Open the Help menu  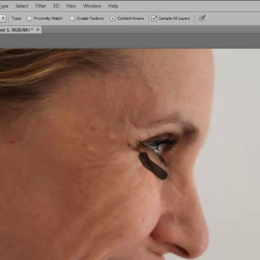(x=113, y=6)
